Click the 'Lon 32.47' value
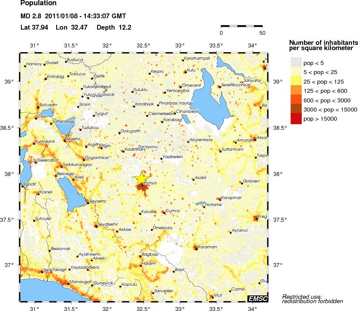This screenshot has width=358, height=311. coord(72,27)
